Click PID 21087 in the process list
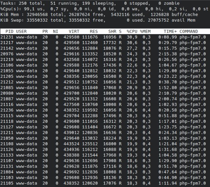The height and width of the screenshot is (187, 210). point(7,99)
